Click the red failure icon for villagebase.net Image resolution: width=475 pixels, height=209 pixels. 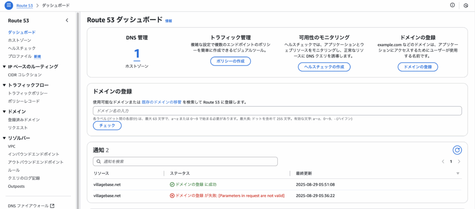[172, 196]
